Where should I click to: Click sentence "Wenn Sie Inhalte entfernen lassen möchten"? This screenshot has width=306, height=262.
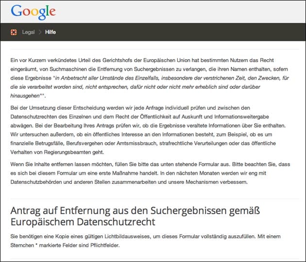click(x=62, y=164)
